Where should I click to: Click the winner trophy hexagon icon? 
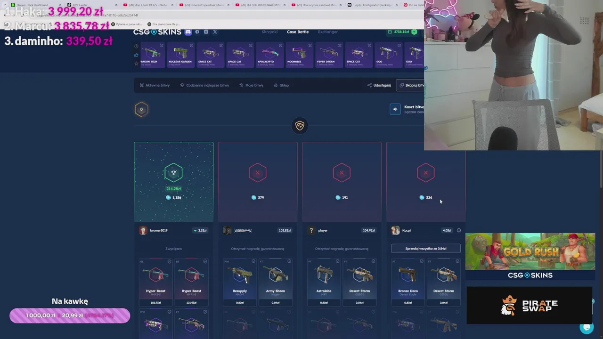coord(173,173)
